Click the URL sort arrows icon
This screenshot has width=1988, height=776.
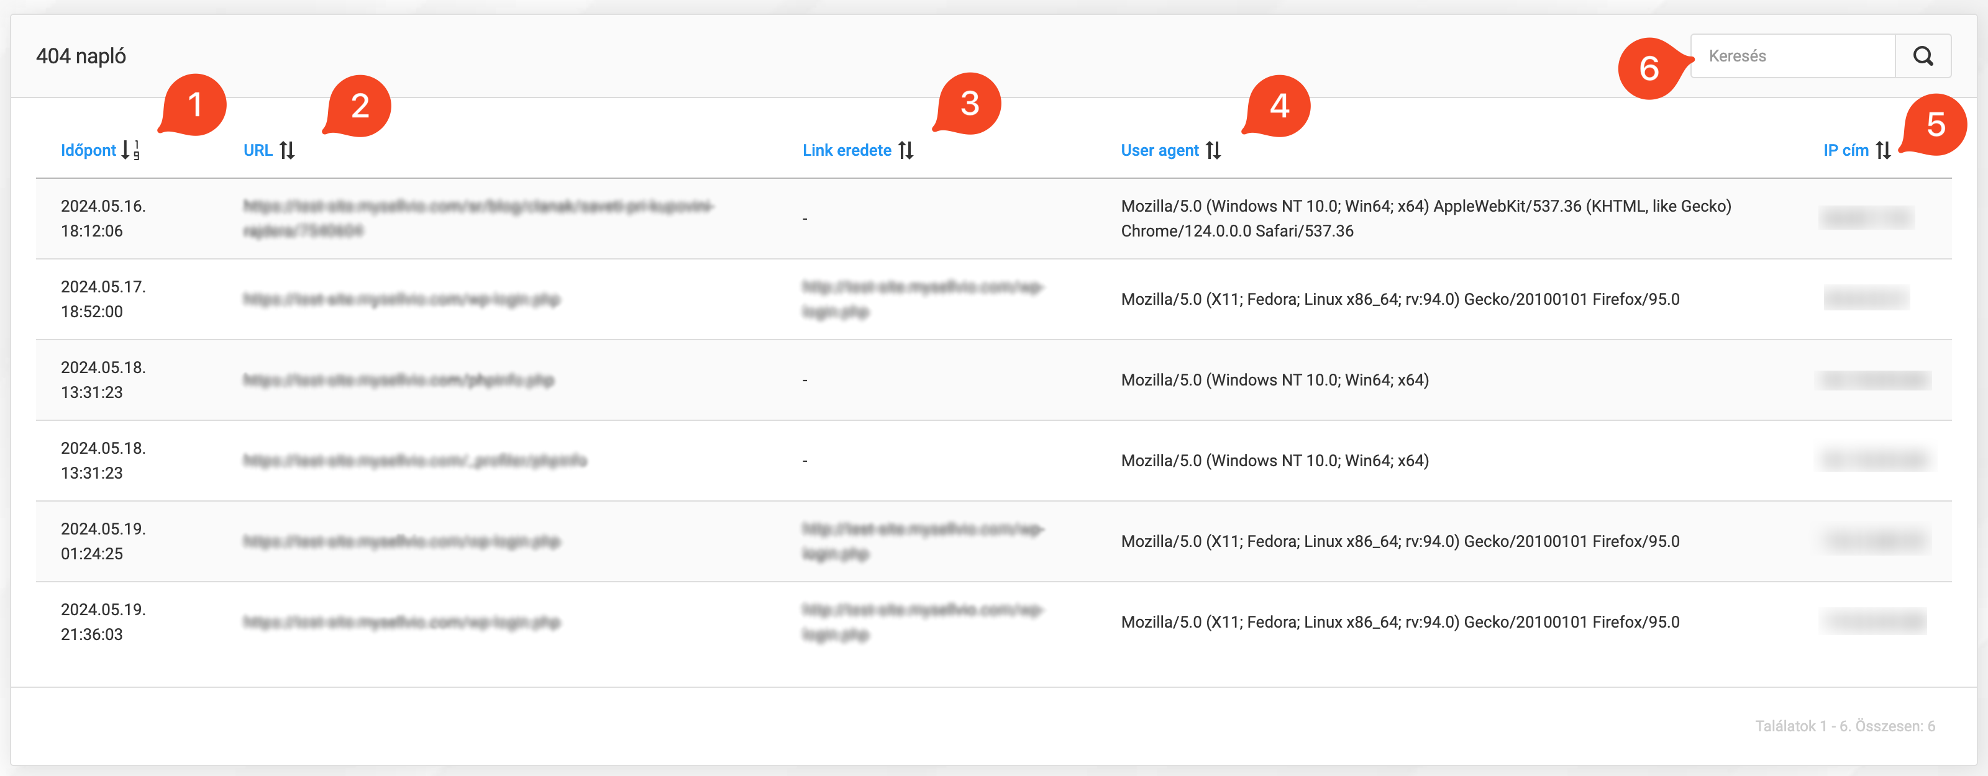pyautogui.click(x=287, y=150)
